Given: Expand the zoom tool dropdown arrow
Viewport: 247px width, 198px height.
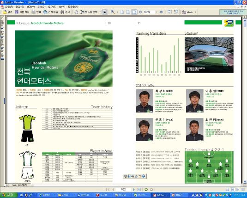Looking at the screenshot, I should [117, 12].
